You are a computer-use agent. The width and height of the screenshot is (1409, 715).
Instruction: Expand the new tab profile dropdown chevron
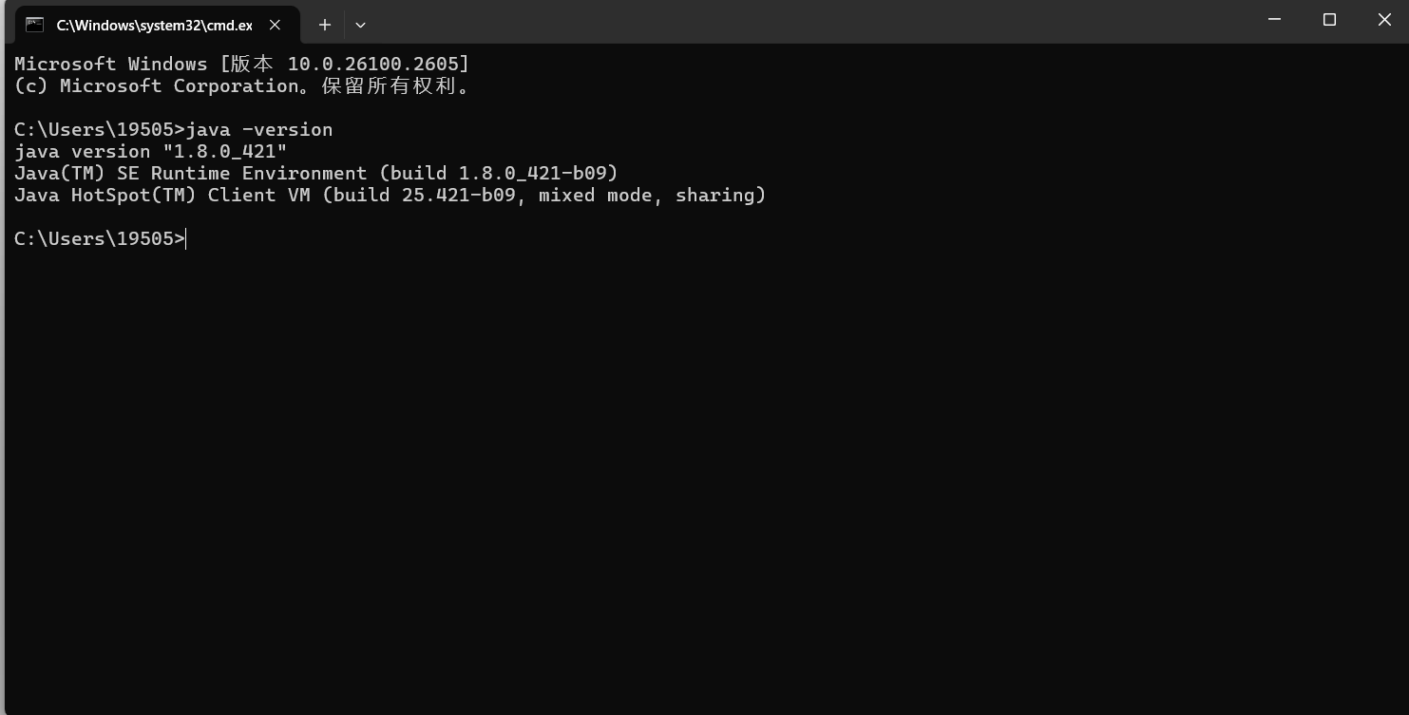point(360,25)
